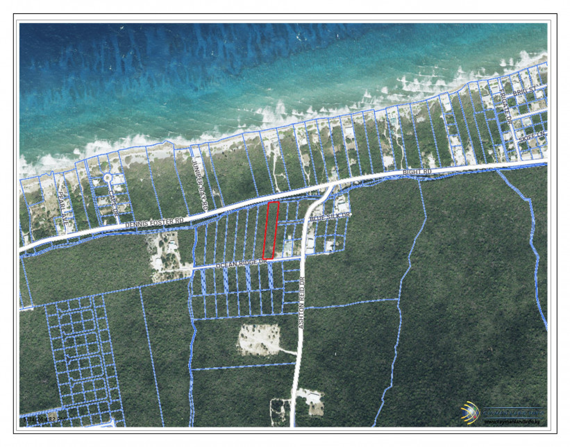Click the OCEAN RIDGE DR label
570x447 pixels.
click(x=242, y=264)
